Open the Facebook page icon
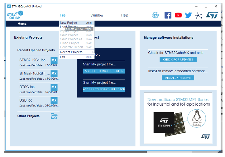Viewport: 225px width, 157px height. pyautogui.click(x=168, y=15)
